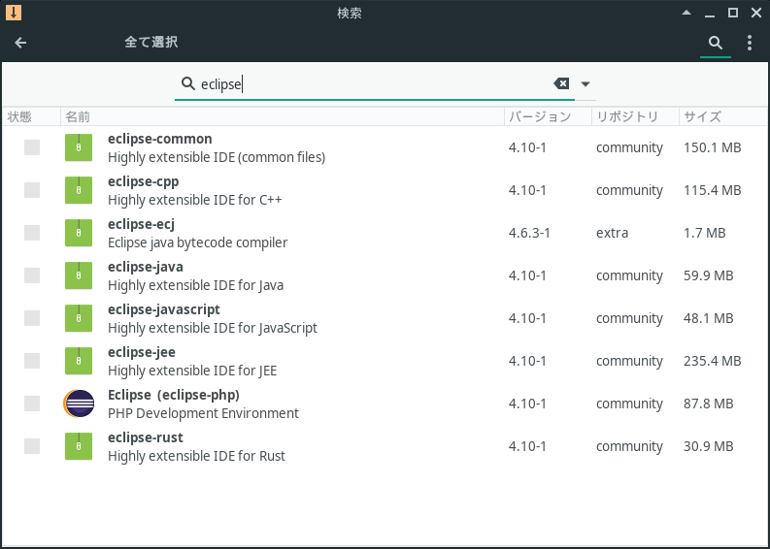Select the eclipse-cpp package name

tap(144, 181)
